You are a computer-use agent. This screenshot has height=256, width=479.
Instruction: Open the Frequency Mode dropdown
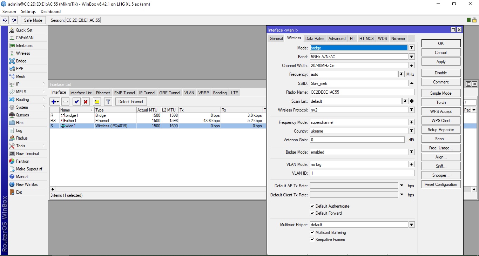tap(412, 122)
